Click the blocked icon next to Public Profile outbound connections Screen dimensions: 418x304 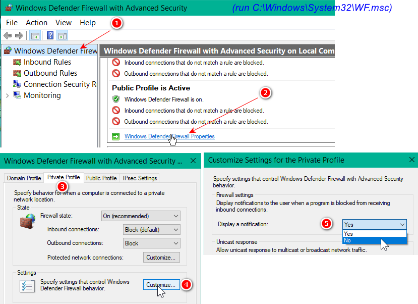pos(116,121)
